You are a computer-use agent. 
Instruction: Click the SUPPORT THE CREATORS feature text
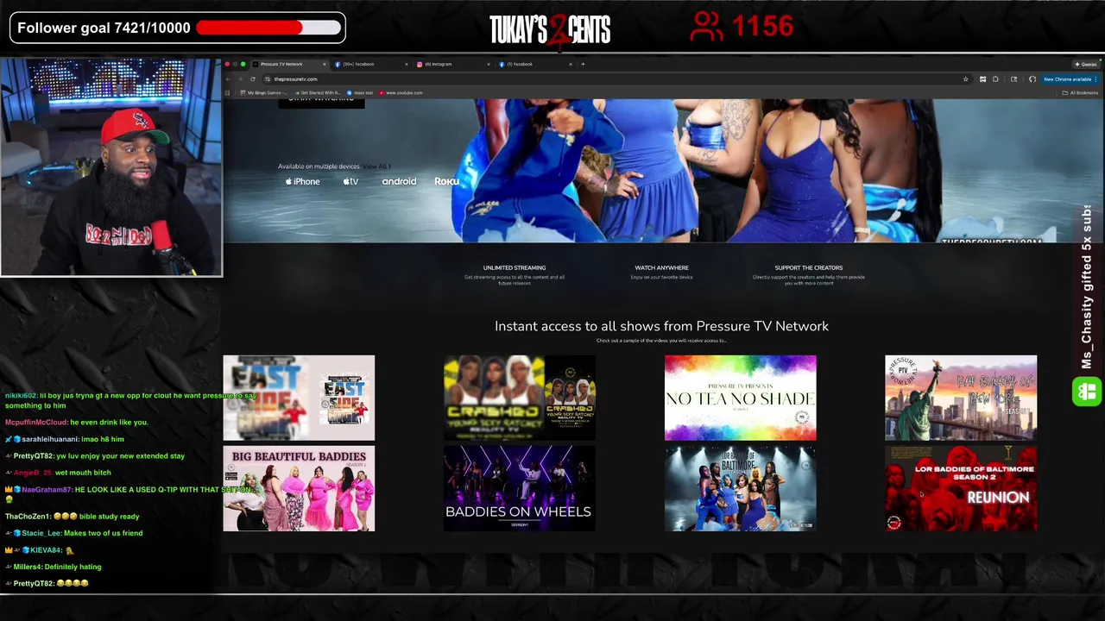[808, 268]
